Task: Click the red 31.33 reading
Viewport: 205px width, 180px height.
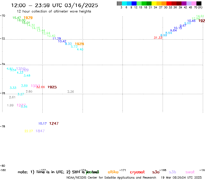Action: pos(158,38)
